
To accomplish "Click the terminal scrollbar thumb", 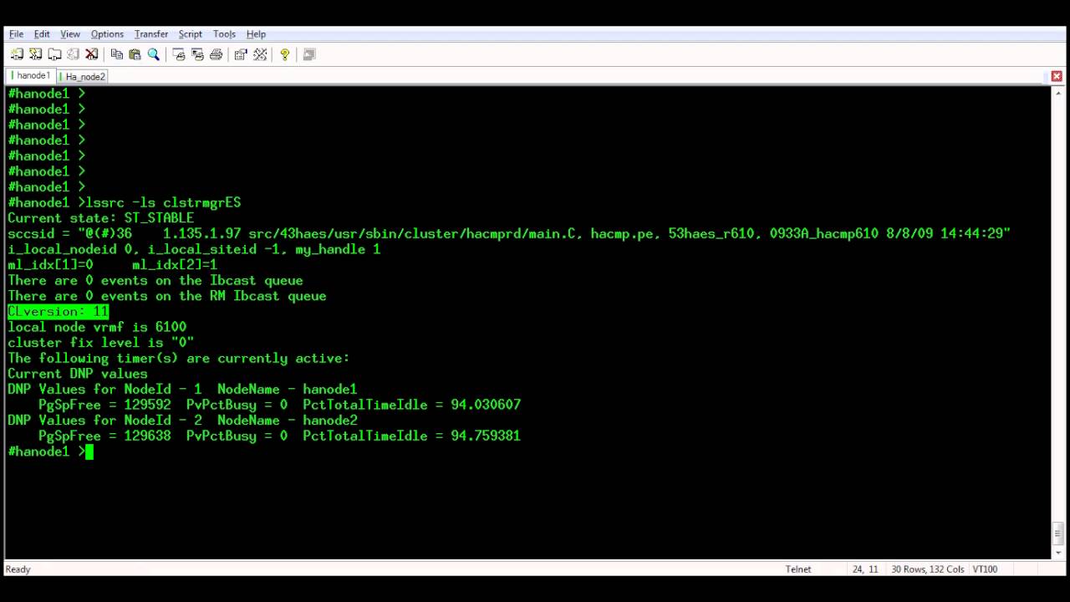I will [x=1057, y=532].
